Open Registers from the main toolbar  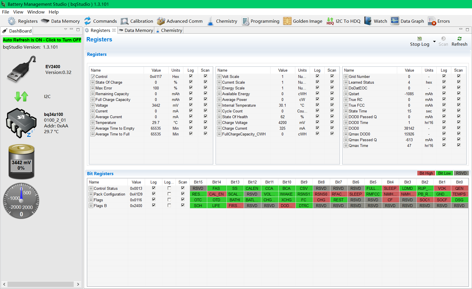click(23, 21)
